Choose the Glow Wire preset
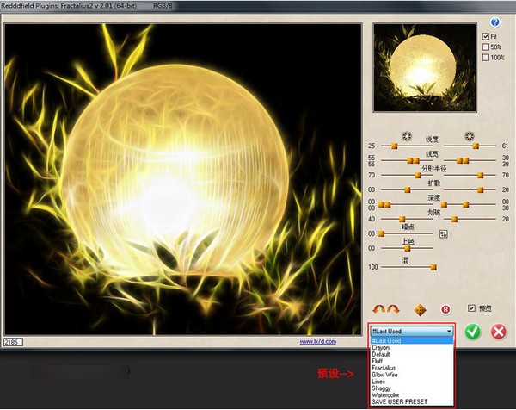The height and width of the screenshot is (410, 516). (x=386, y=375)
